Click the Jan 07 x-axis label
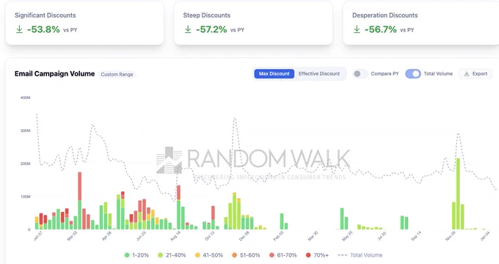Screen dimensions: 499x264 [38, 236]
